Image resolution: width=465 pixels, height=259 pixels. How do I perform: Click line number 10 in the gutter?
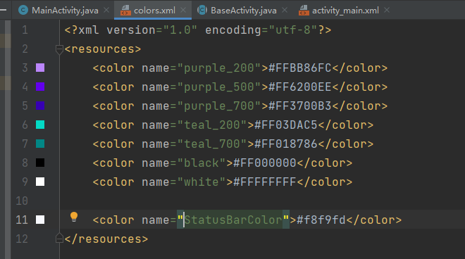click(22, 201)
